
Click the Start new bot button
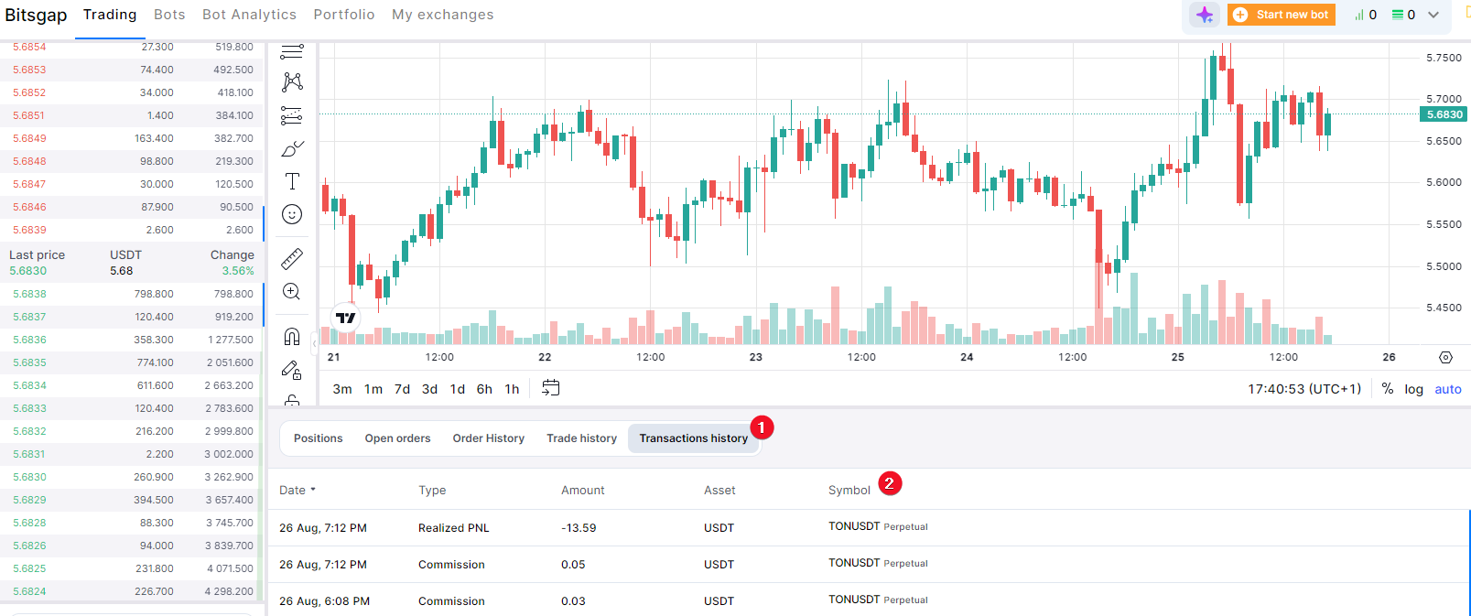click(x=1282, y=15)
